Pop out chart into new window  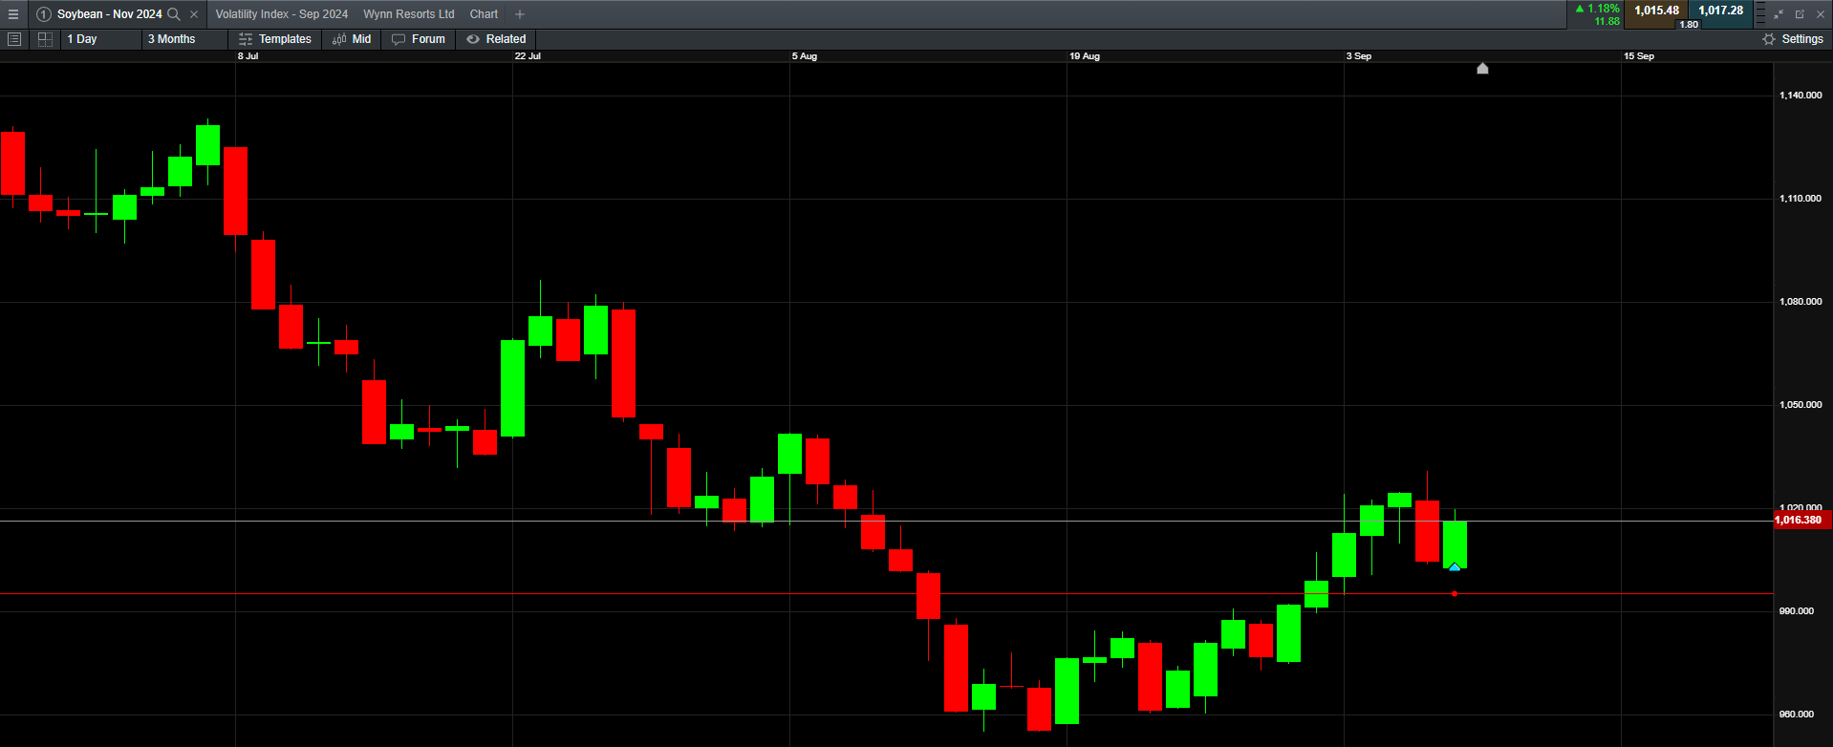coord(1800,14)
